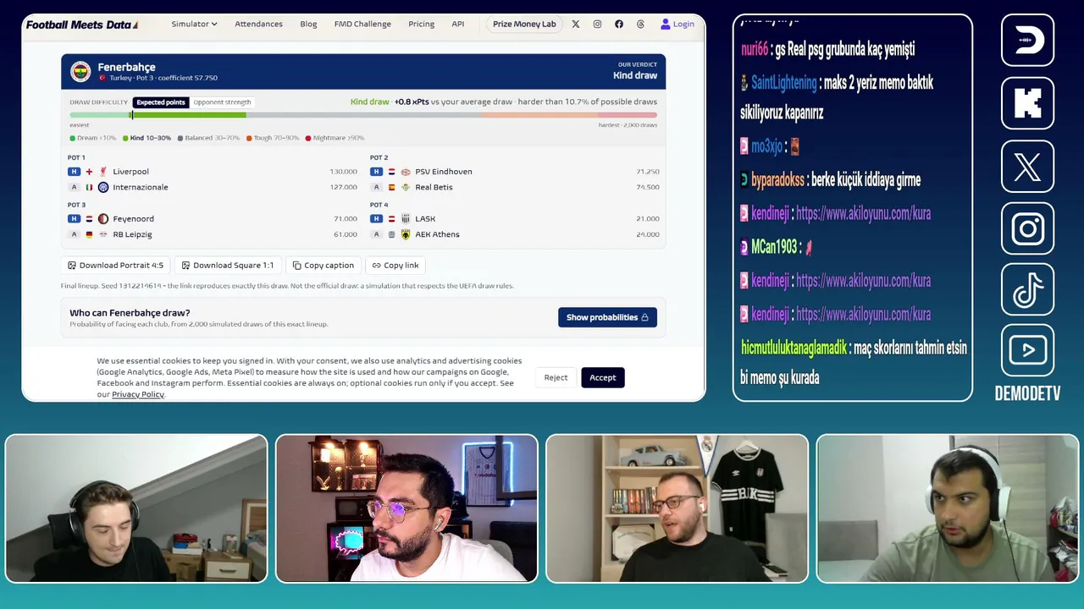
Task: Click the team name AEK Athens
Action: click(437, 234)
